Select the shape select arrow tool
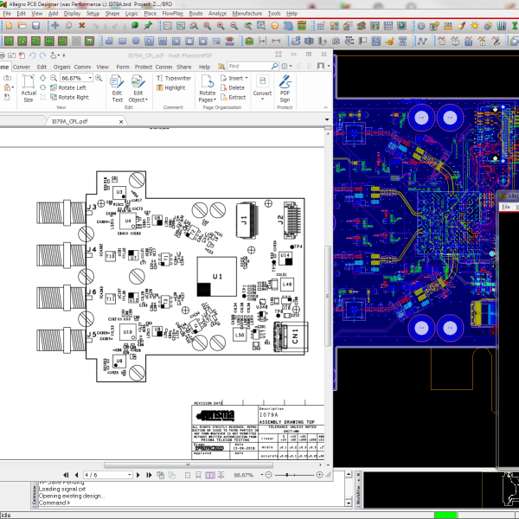 [150, 41]
